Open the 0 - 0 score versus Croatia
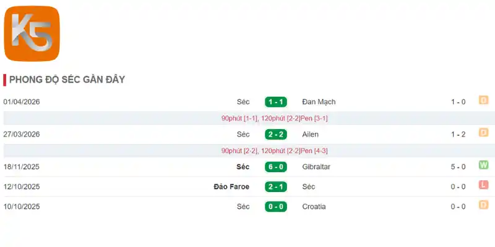This screenshot has width=495, height=247. pyautogui.click(x=276, y=207)
